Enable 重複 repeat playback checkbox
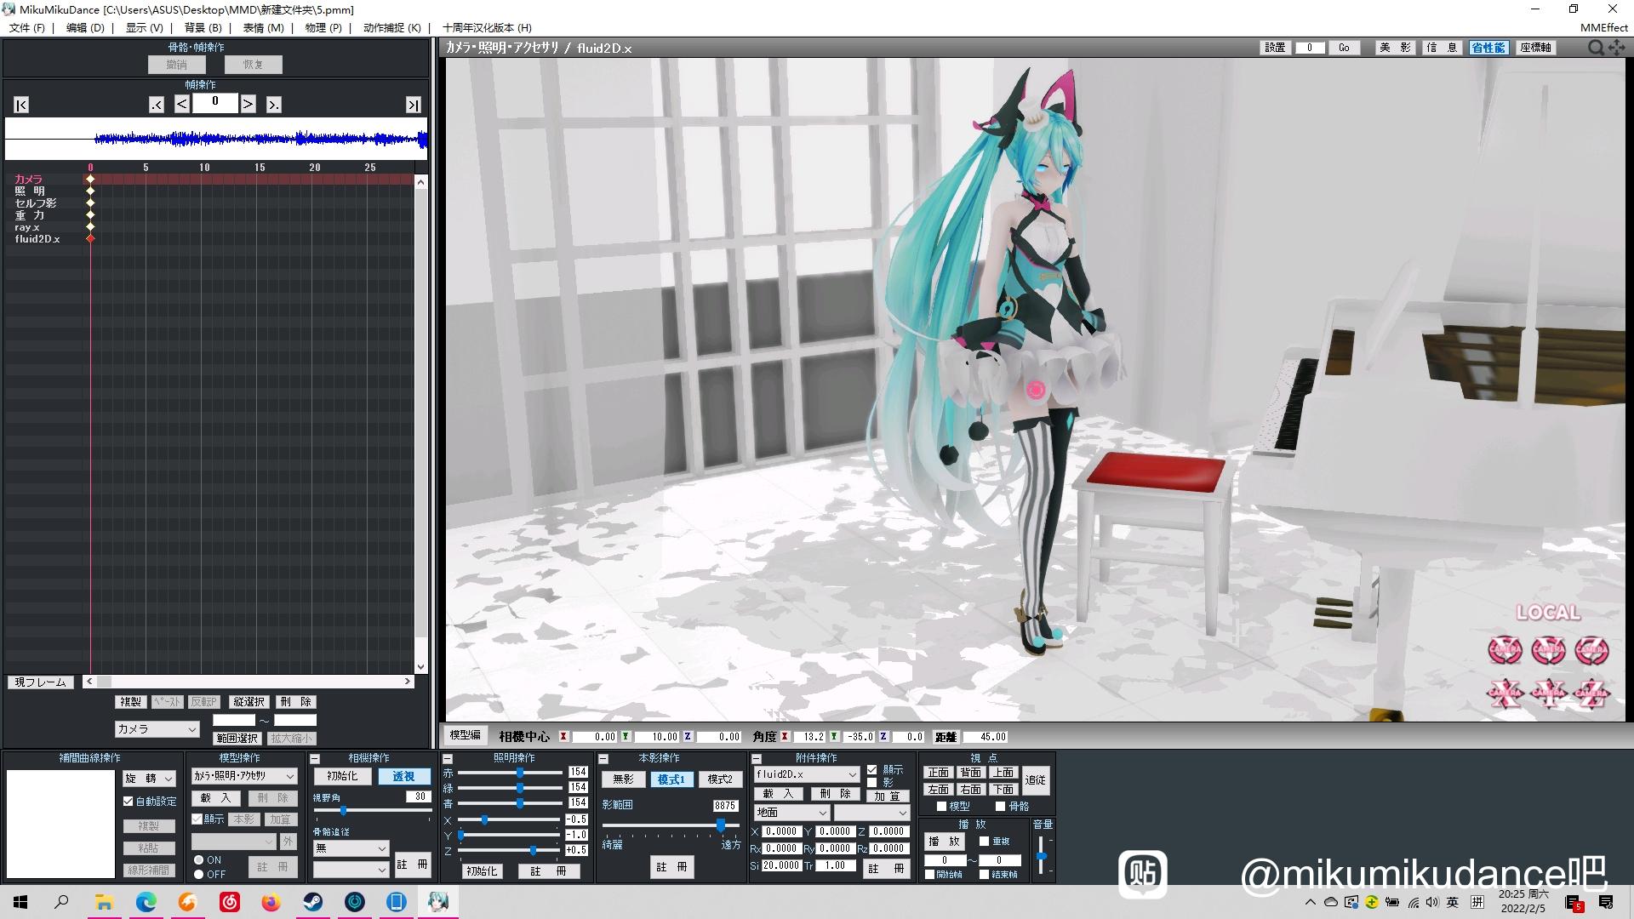1634x919 pixels. coord(984,841)
